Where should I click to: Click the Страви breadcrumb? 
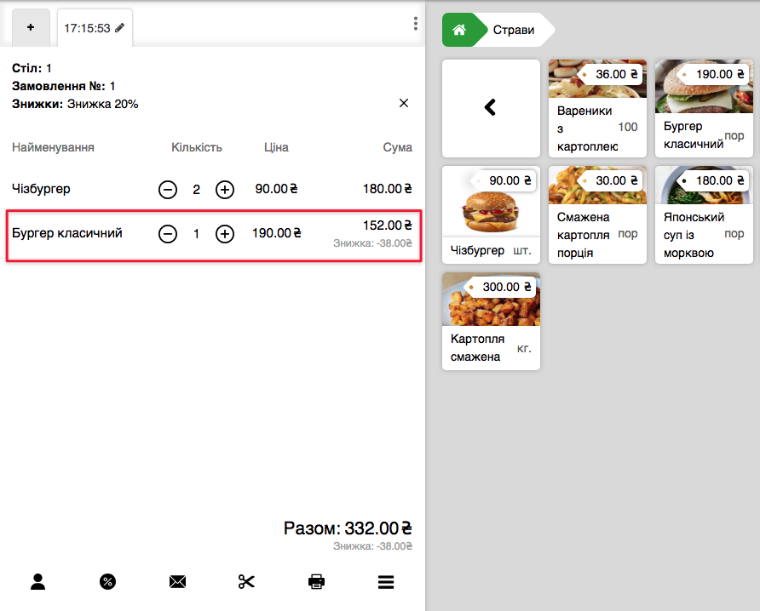514,31
